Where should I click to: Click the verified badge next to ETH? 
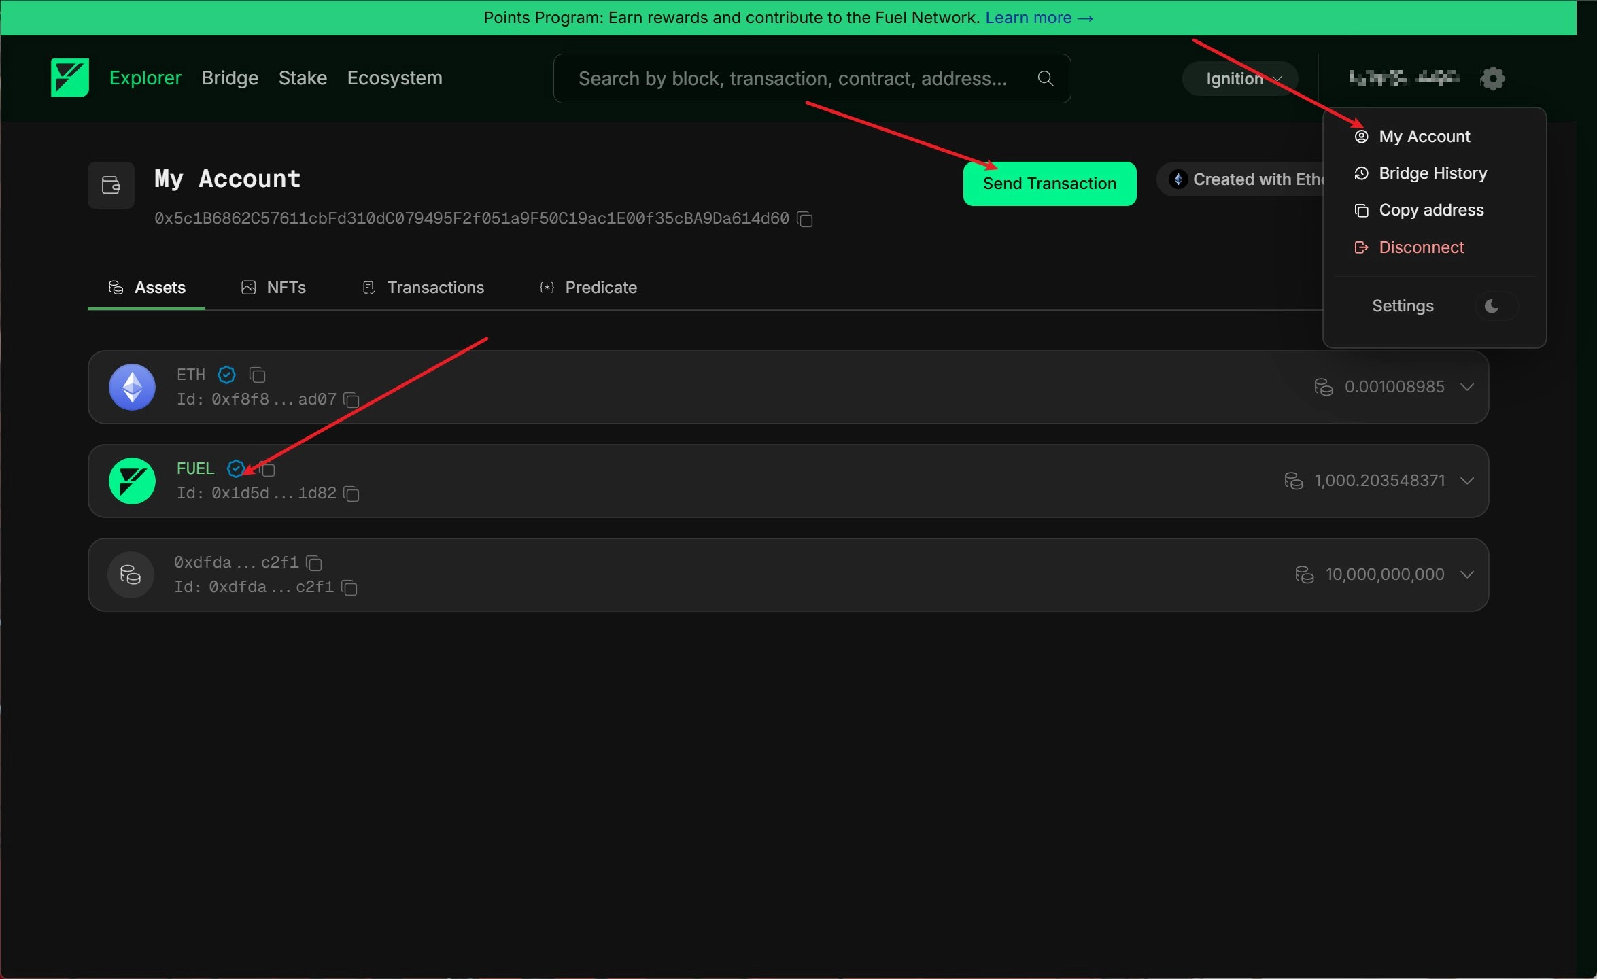pyautogui.click(x=226, y=375)
